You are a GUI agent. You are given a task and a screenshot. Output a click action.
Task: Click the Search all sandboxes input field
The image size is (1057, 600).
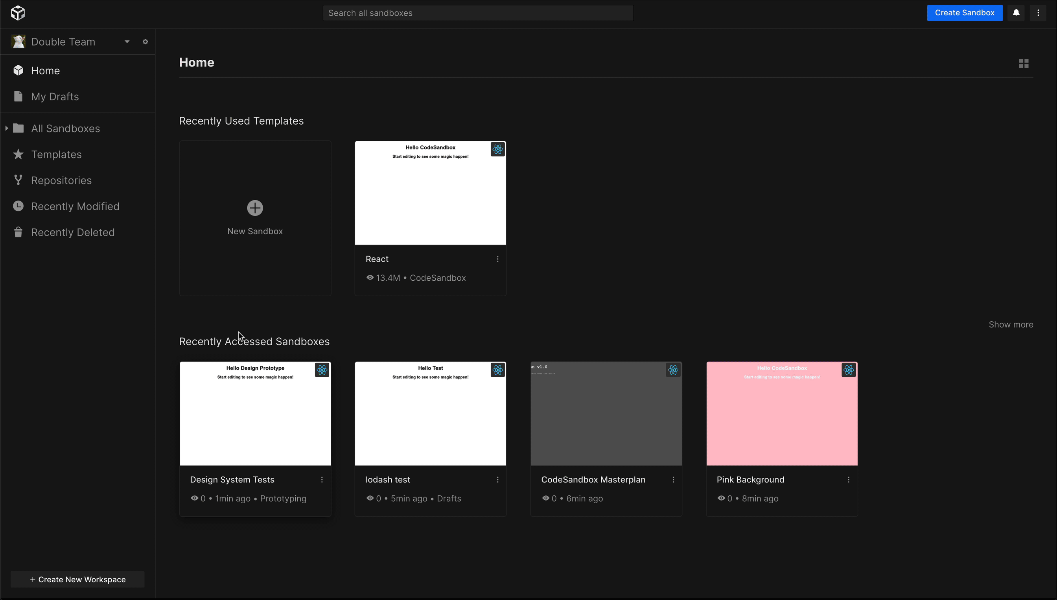click(479, 12)
